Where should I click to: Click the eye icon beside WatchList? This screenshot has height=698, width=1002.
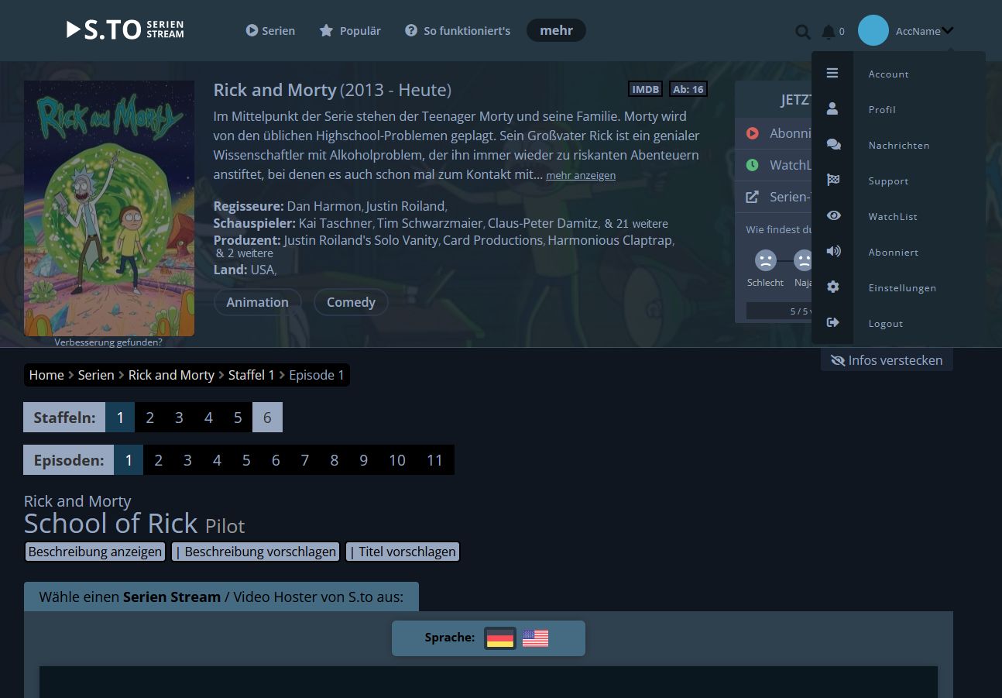833,216
